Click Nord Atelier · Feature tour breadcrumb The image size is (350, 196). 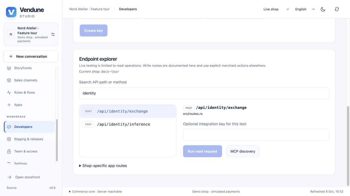point(89,9)
